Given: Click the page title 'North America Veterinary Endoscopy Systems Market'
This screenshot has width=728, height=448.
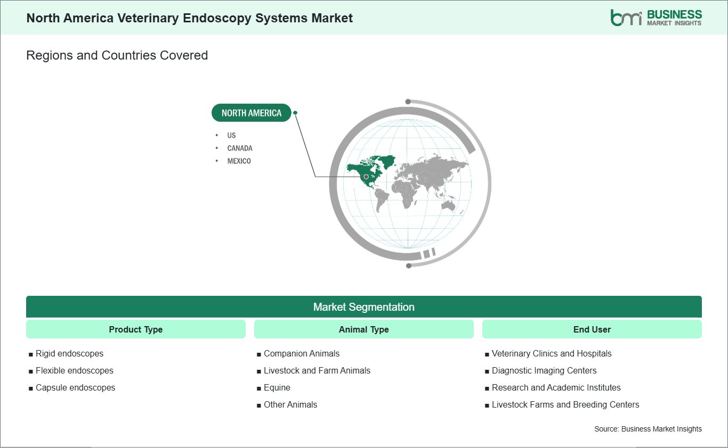Looking at the screenshot, I should 190,18.
